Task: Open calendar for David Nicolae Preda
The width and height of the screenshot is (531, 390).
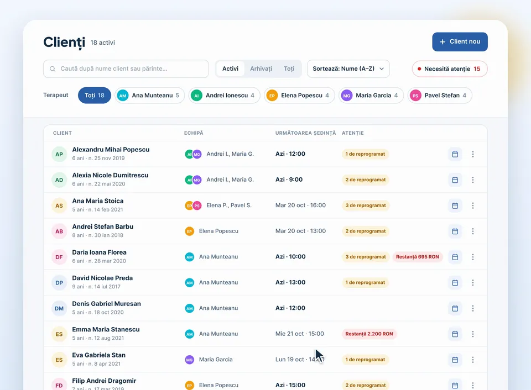Action: tap(455, 283)
